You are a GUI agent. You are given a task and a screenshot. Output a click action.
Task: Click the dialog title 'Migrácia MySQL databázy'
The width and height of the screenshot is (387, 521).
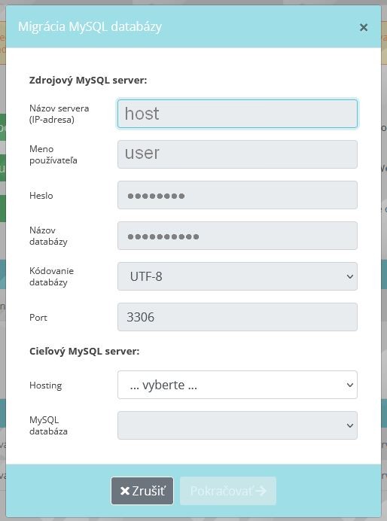[90, 26]
